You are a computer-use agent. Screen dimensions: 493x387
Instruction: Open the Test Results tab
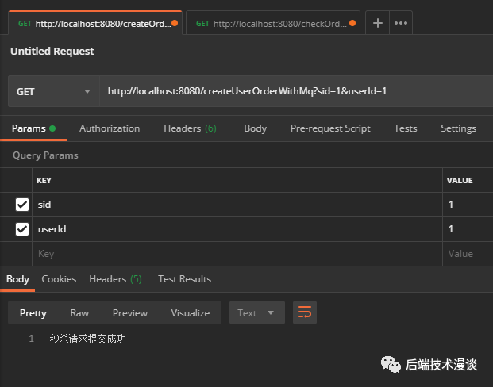pyautogui.click(x=184, y=279)
